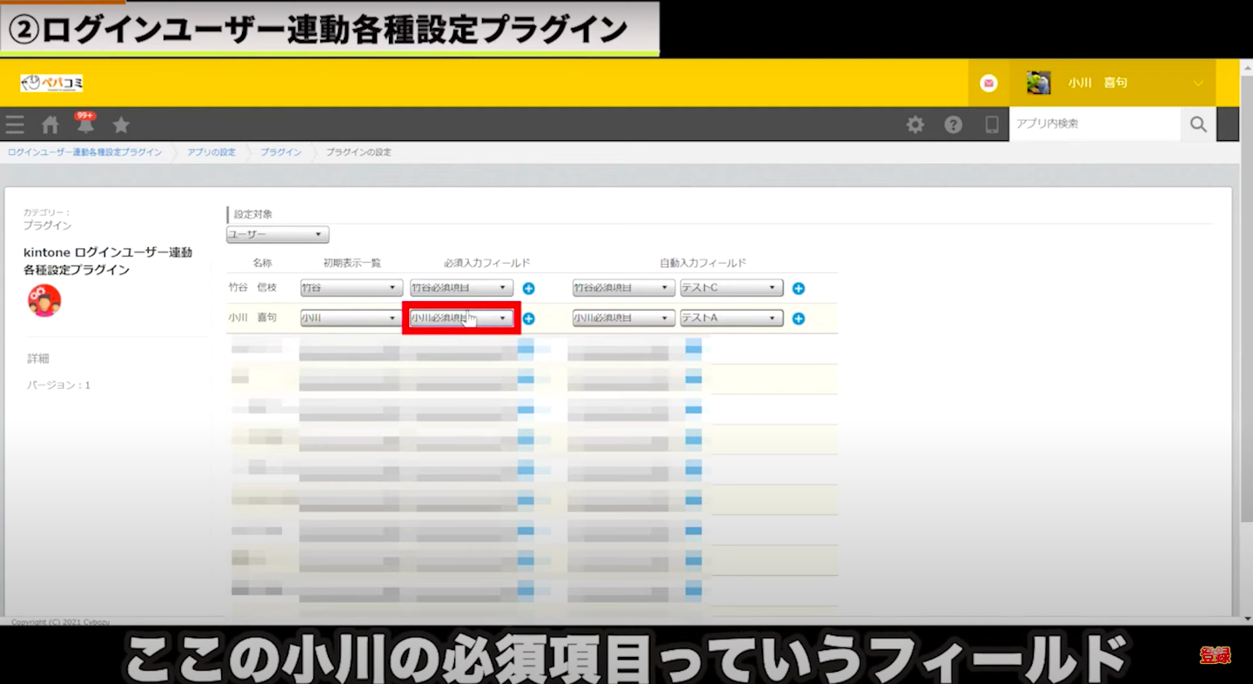Screen dimensions: 1253x684
Task: Open the hamburger menu icon
Action: coord(15,124)
